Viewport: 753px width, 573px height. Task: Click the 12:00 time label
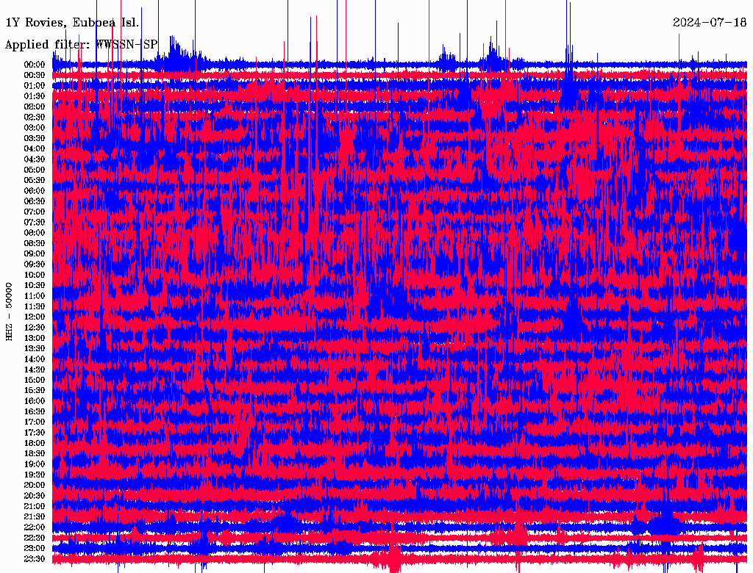click(35, 317)
